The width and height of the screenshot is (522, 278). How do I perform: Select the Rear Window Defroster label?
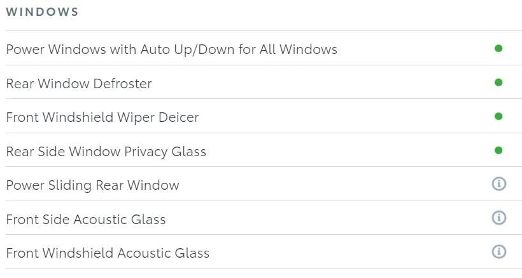79,84
